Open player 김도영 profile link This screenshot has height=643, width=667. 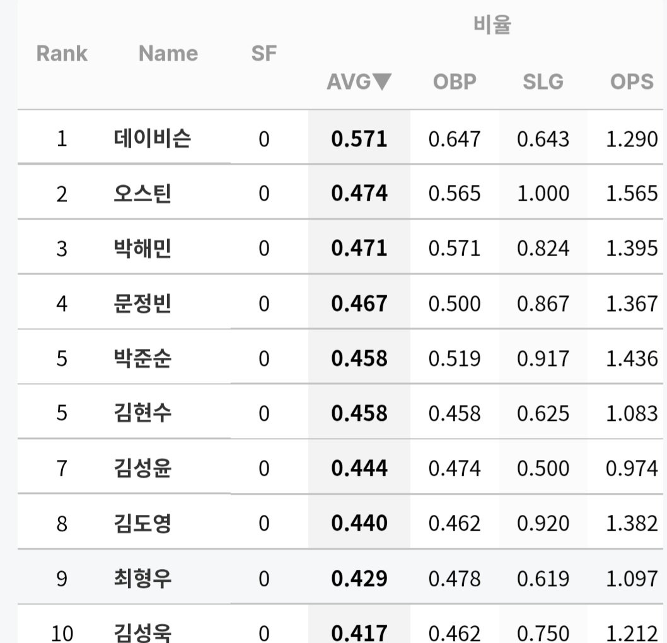click(x=142, y=523)
